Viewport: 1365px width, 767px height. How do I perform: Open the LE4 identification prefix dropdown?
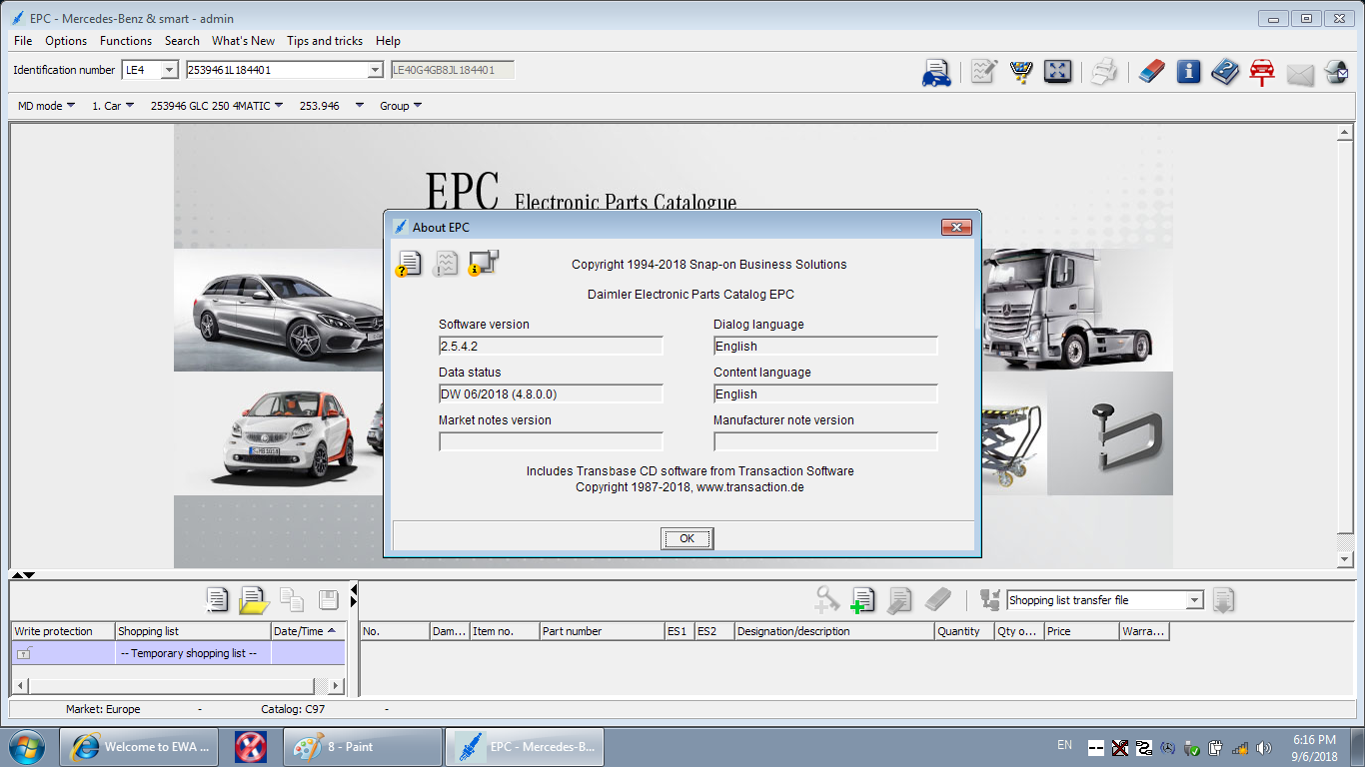pyautogui.click(x=169, y=70)
